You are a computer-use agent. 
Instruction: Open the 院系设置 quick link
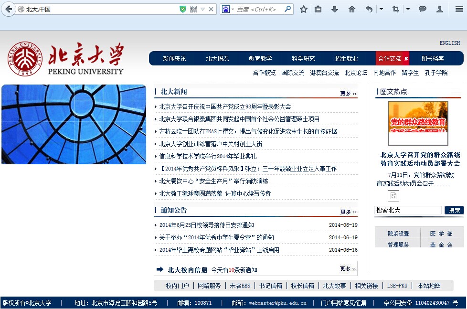point(398,234)
